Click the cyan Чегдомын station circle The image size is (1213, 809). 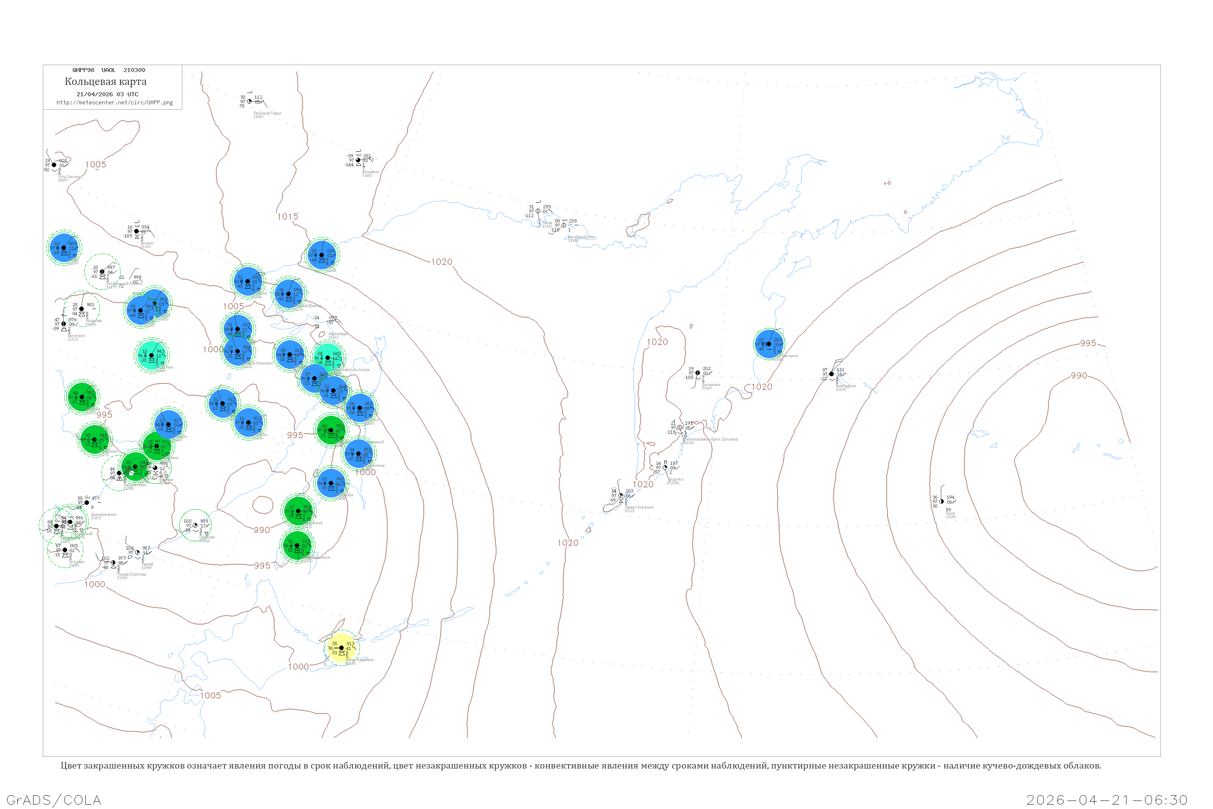pos(152,356)
